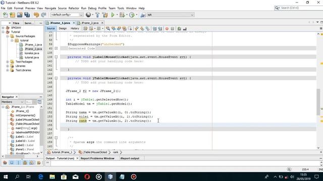
Task: Open Opera browser from the taskbar
Action: 87,176
